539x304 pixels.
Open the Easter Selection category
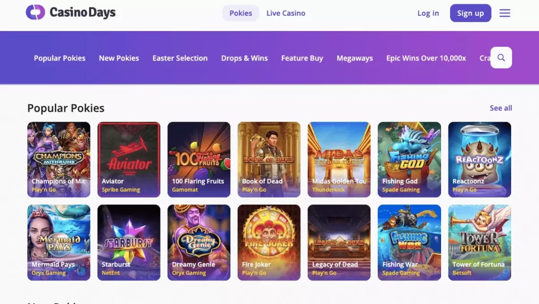[180, 58]
